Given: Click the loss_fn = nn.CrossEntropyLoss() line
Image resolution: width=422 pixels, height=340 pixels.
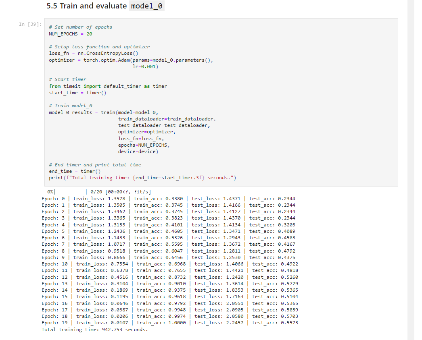Looking at the screenshot, I should point(93,53).
